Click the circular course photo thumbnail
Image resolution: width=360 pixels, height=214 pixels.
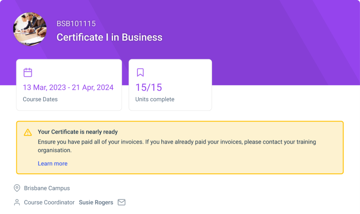pos(30,29)
